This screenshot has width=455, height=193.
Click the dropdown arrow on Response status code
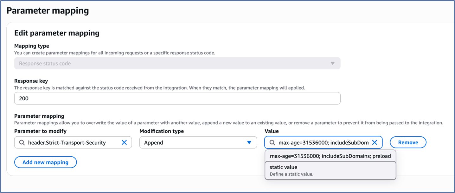click(332, 63)
